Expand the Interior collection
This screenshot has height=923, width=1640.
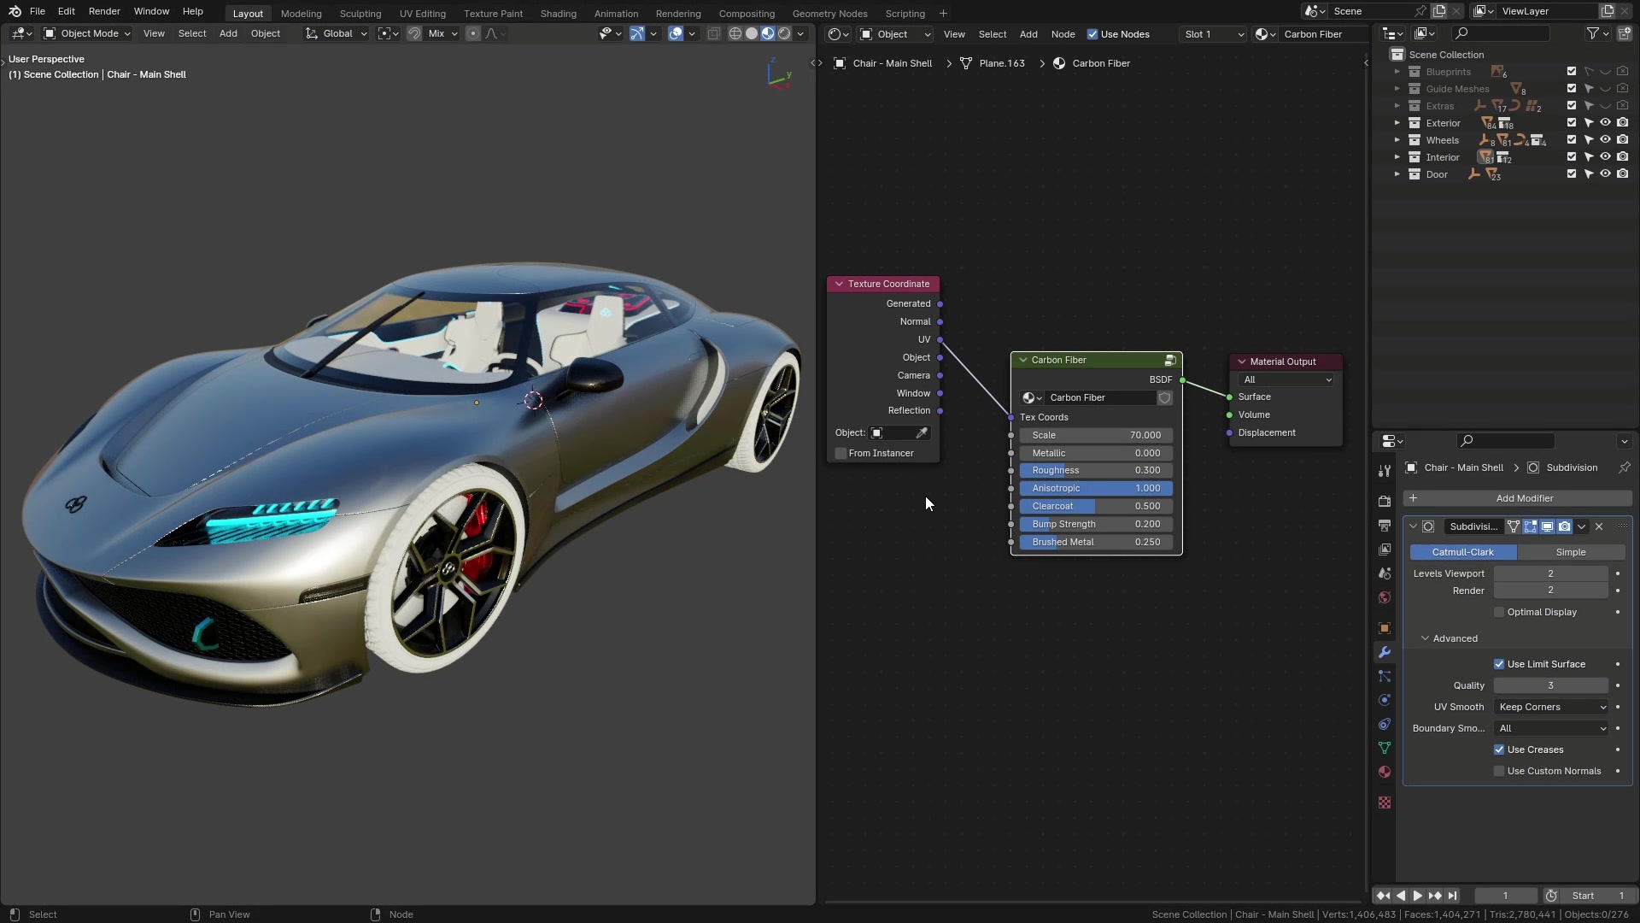click(x=1397, y=157)
